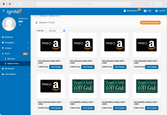The image size is (167, 115).
Task: View Details for $25 Barnes & Noble card
Action: pos(120,108)
